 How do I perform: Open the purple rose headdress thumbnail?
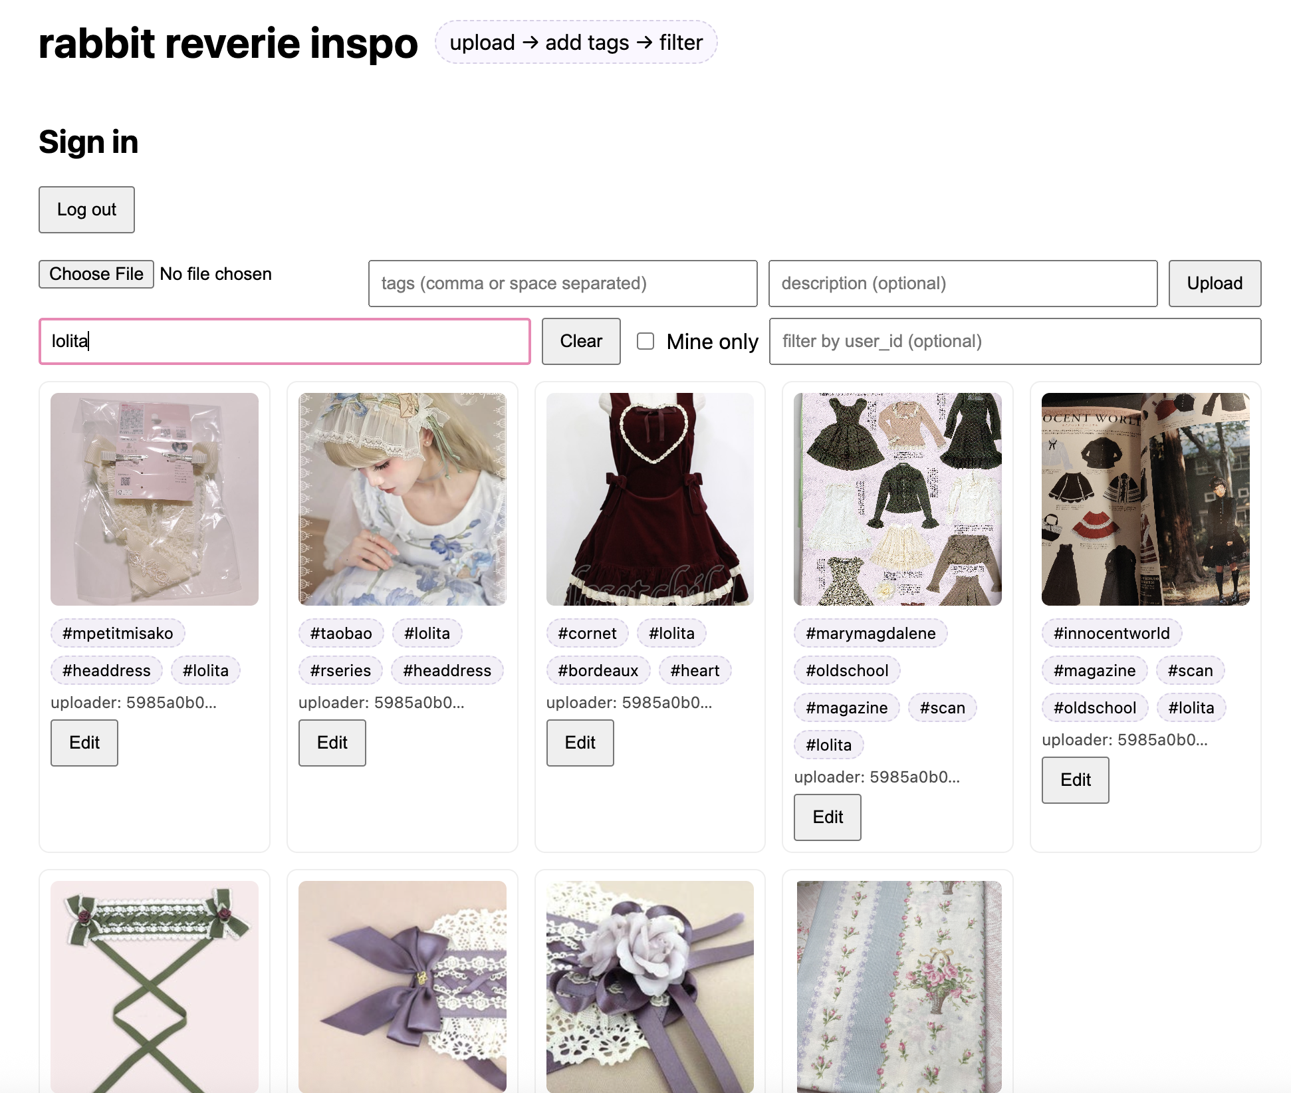649,985
